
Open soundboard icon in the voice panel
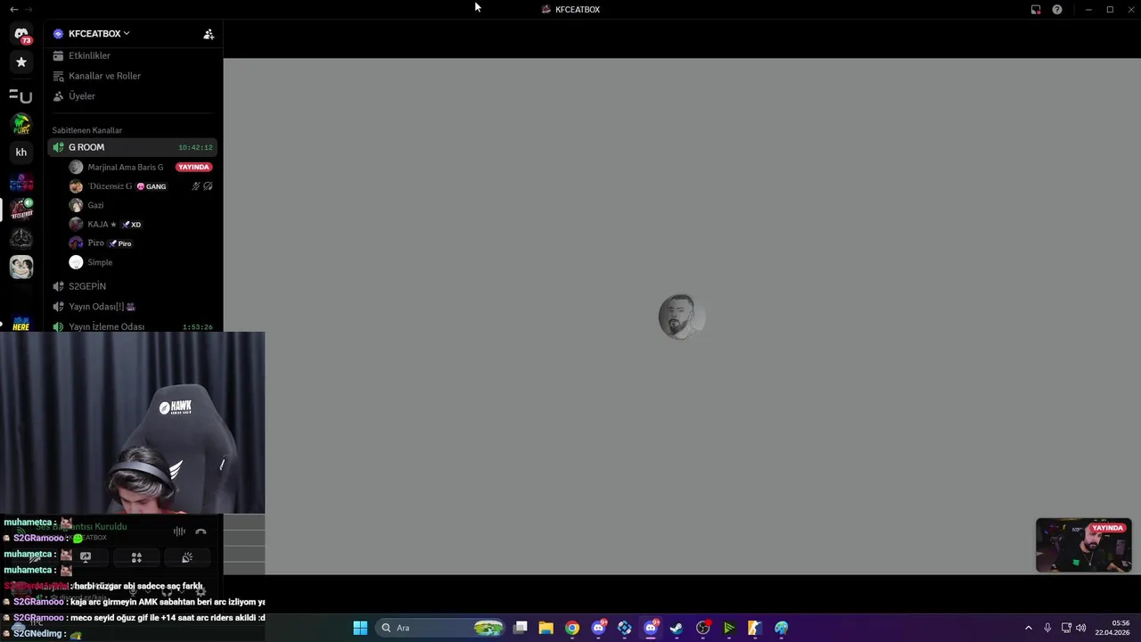(x=187, y=557)
